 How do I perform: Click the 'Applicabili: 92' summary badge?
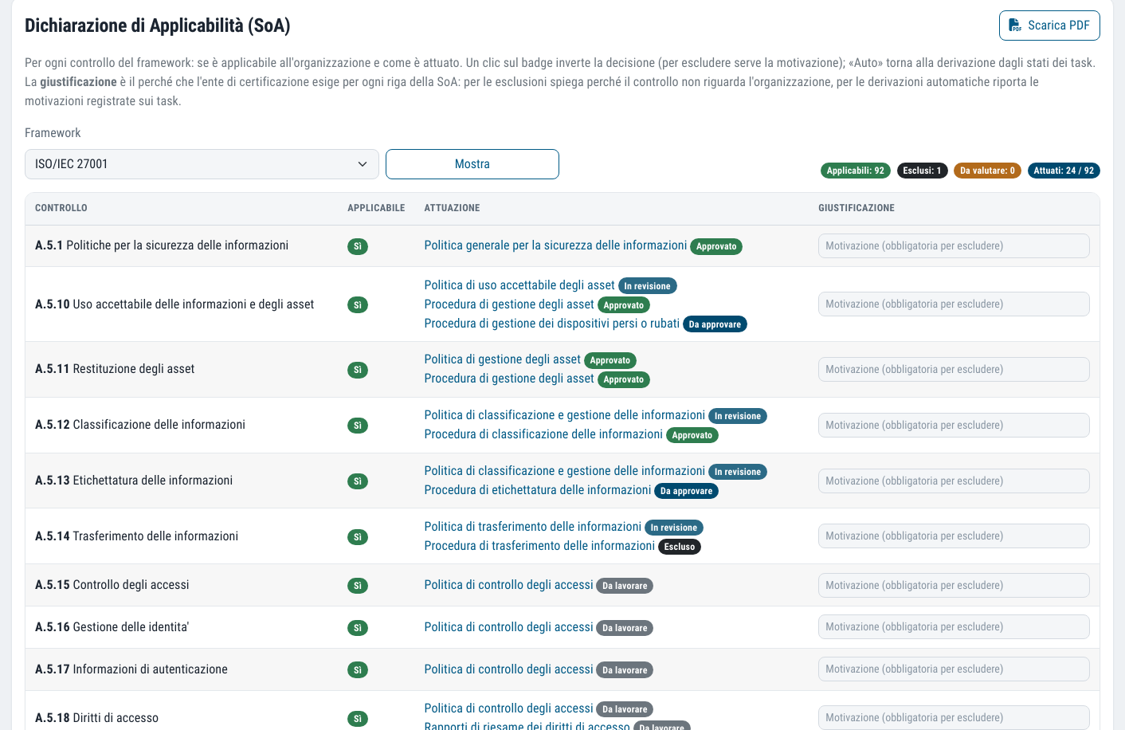(x=856, y=171)
